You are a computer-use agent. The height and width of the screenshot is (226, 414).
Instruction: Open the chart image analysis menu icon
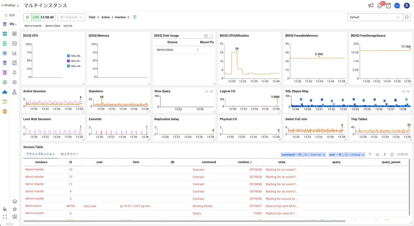[14, 43]
